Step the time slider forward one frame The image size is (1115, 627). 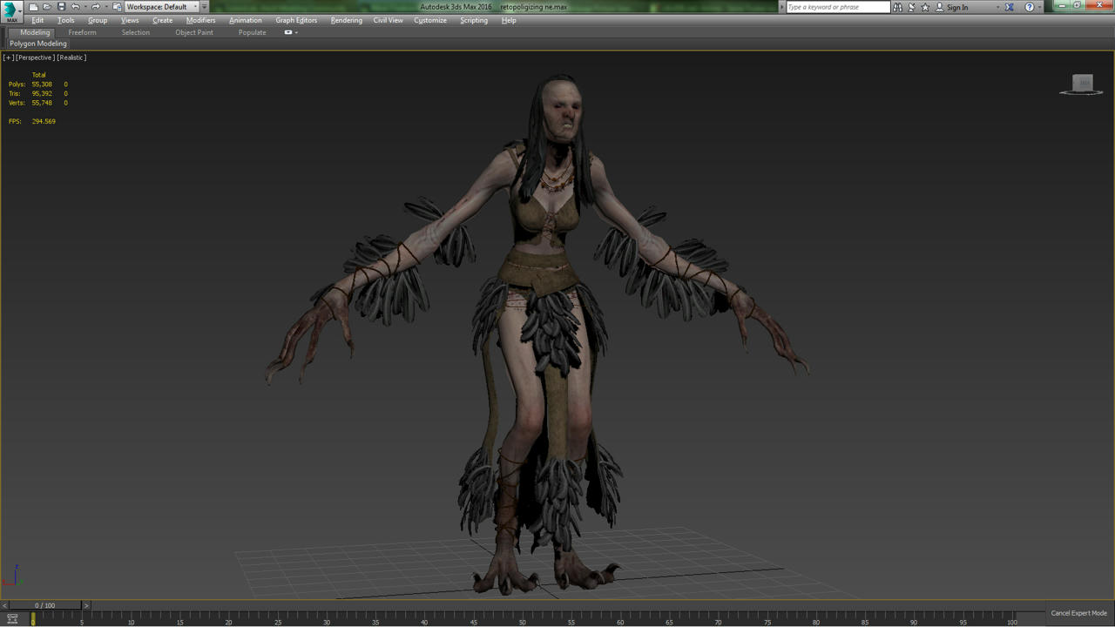(x=85, y=605)
